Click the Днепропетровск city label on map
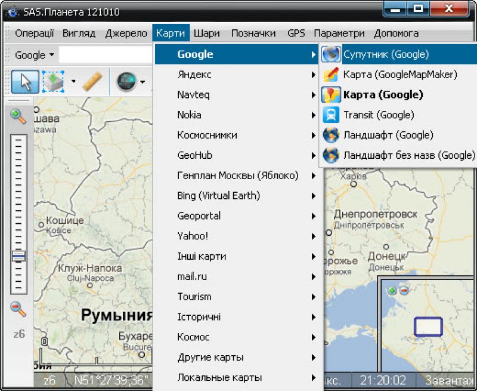Viewport: 477px width, 391px height. (376, 214)
